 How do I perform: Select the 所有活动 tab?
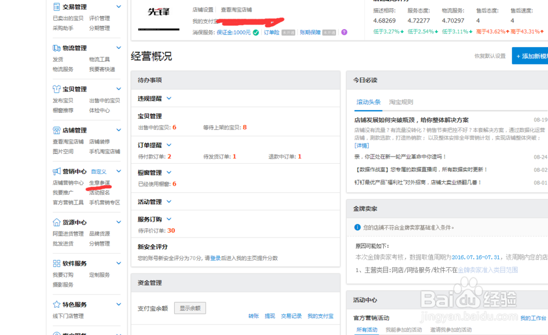367,330
